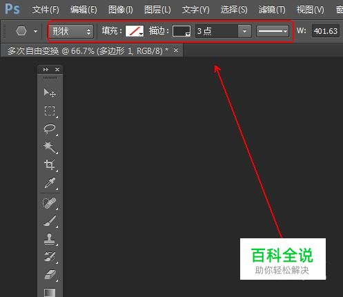Select the Crop tool
Screen dimensions: 343x297
[50, 165]
